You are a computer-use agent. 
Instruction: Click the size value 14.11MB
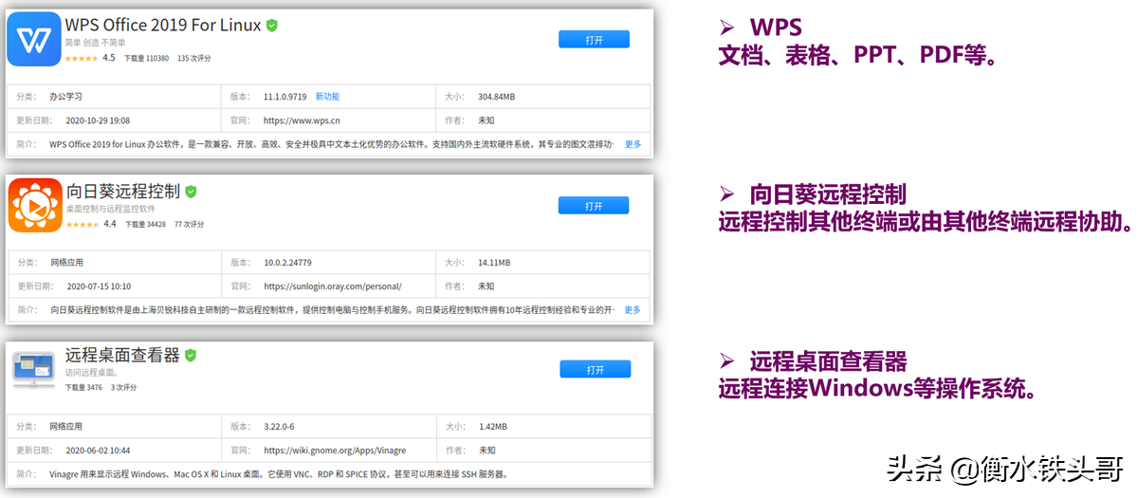(x=494, y=263)
